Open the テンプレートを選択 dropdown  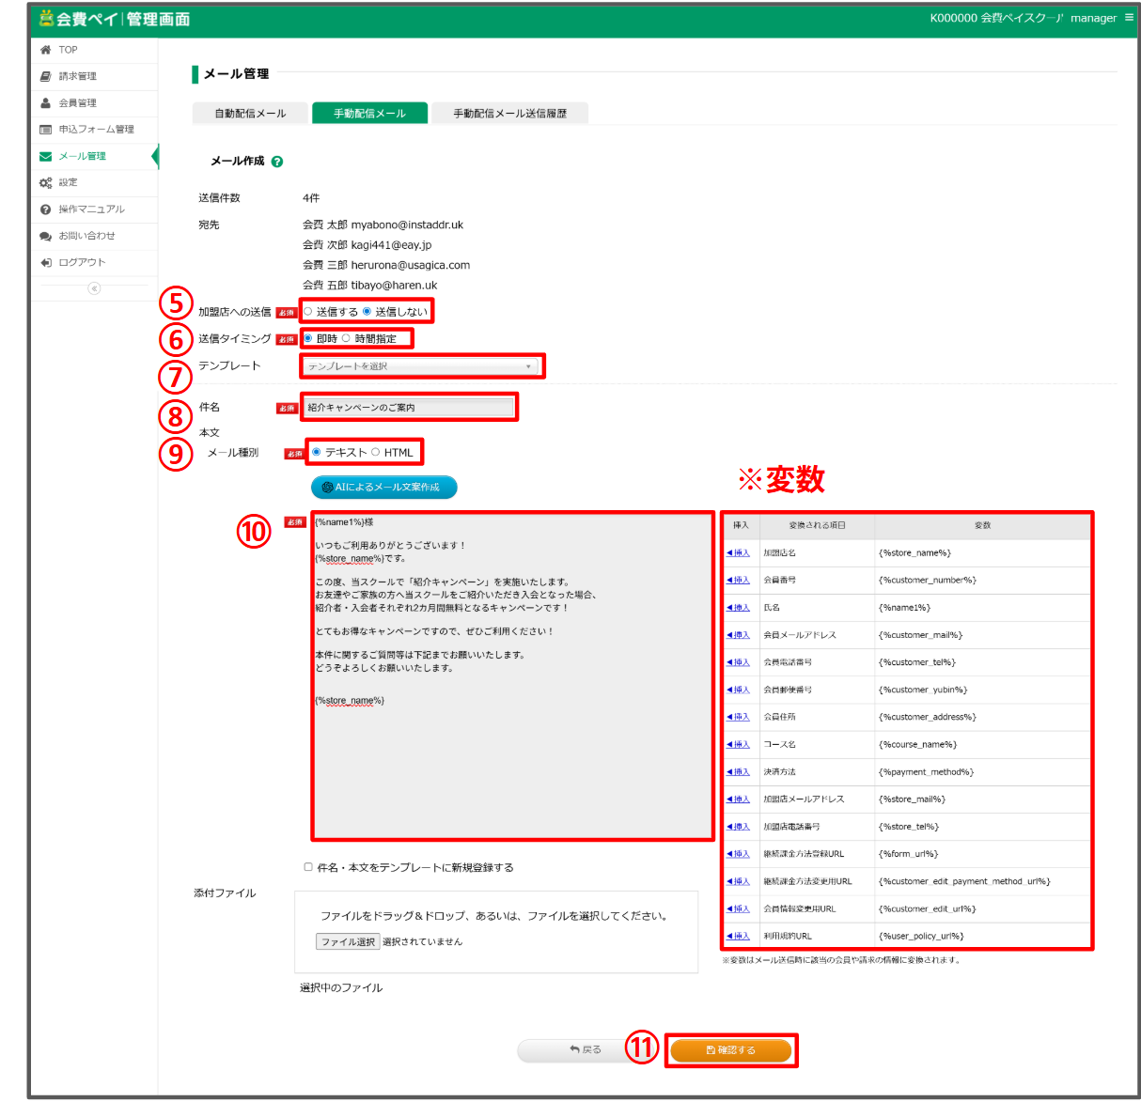421,366
